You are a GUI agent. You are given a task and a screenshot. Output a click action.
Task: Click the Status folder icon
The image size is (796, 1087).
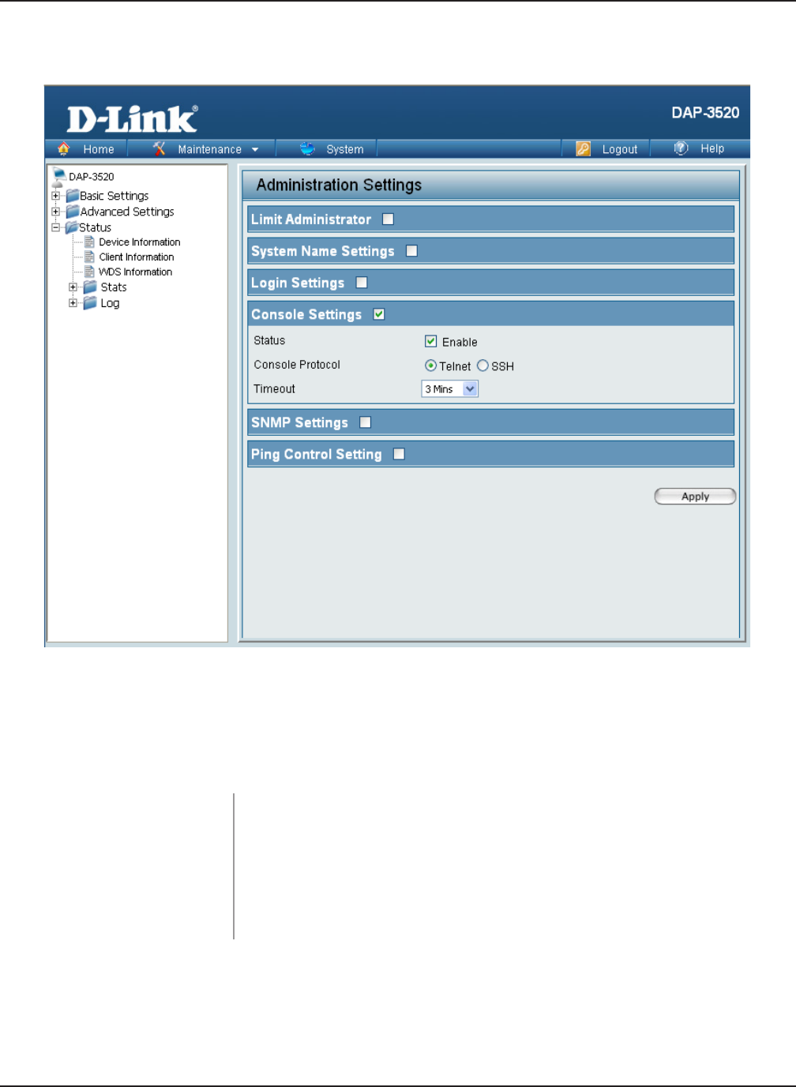pyautogui.click(x=72, y=227)
